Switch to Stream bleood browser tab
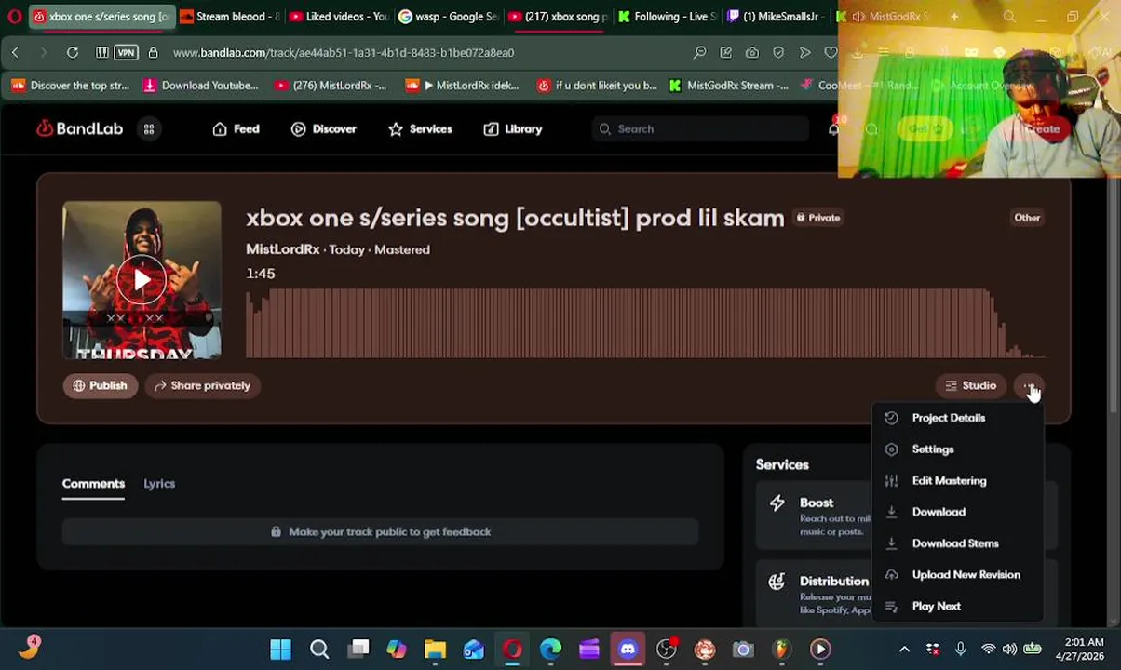 tap(229, 16)
